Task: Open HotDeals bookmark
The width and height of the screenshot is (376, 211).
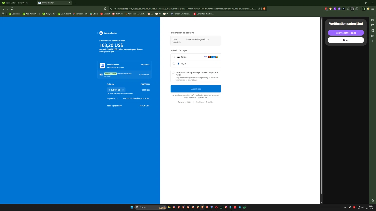Action: pyautogui.click(x=117, y=14)
